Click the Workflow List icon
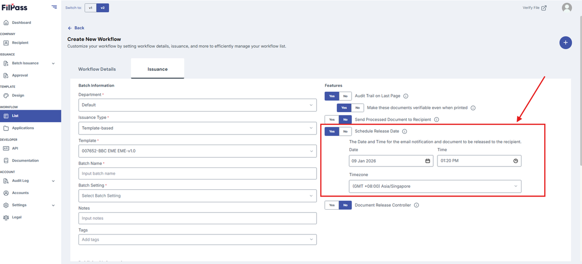The width and height of the screenshot is (582, 264). click(6, 116)
